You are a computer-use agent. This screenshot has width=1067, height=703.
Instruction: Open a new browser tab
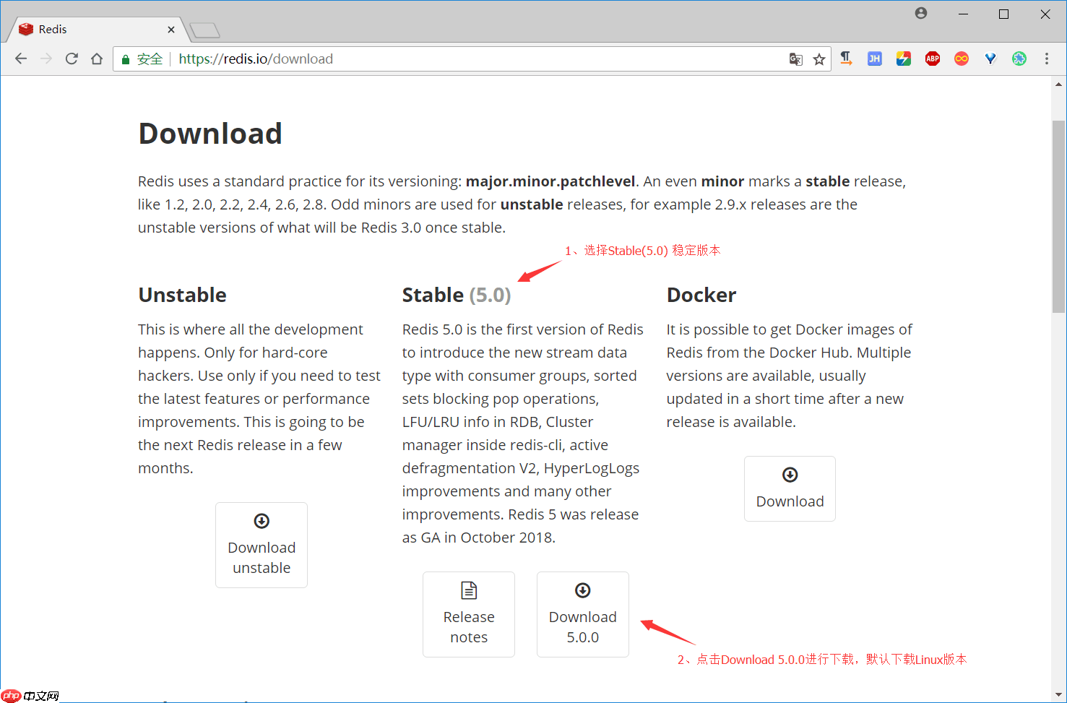(204, 30)
